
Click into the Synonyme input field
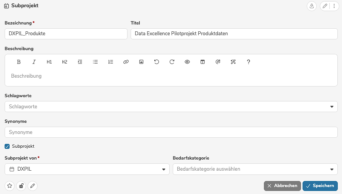click(171, 132)
